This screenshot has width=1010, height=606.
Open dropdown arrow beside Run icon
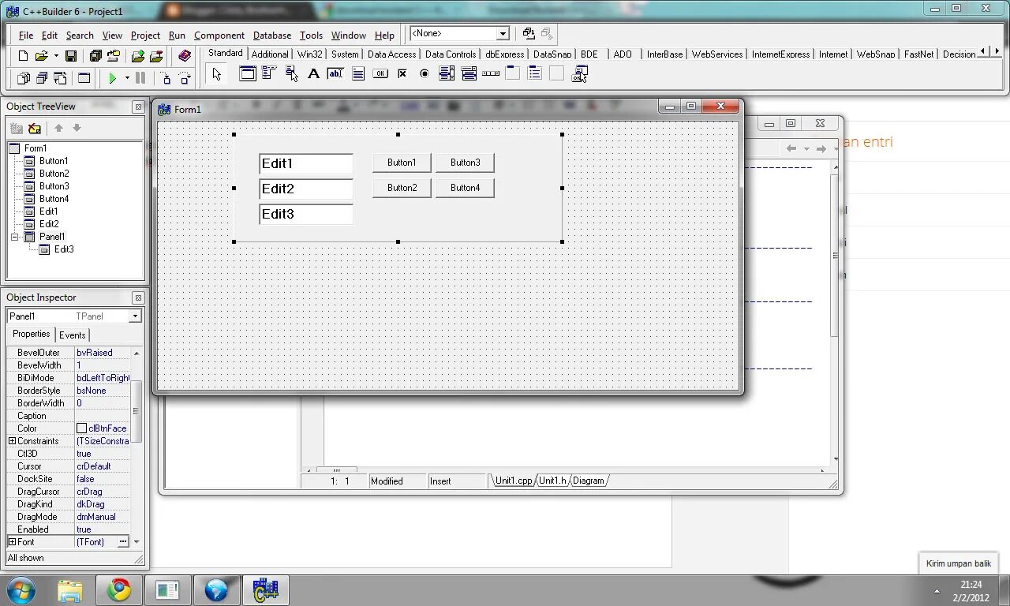(127, 78)
